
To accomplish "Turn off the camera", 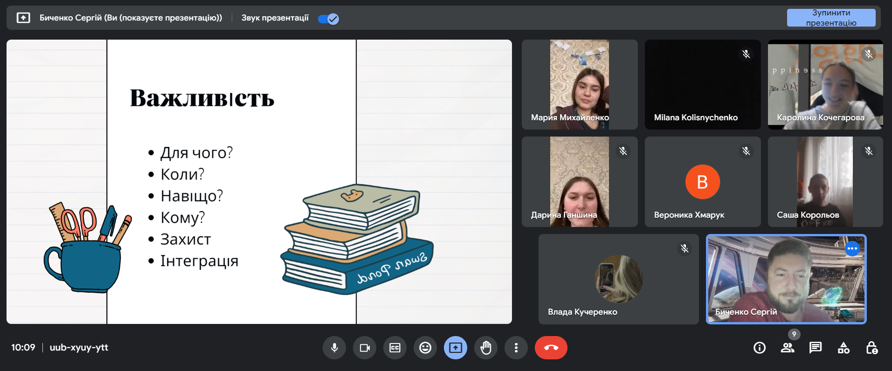I will click(365, 348).
